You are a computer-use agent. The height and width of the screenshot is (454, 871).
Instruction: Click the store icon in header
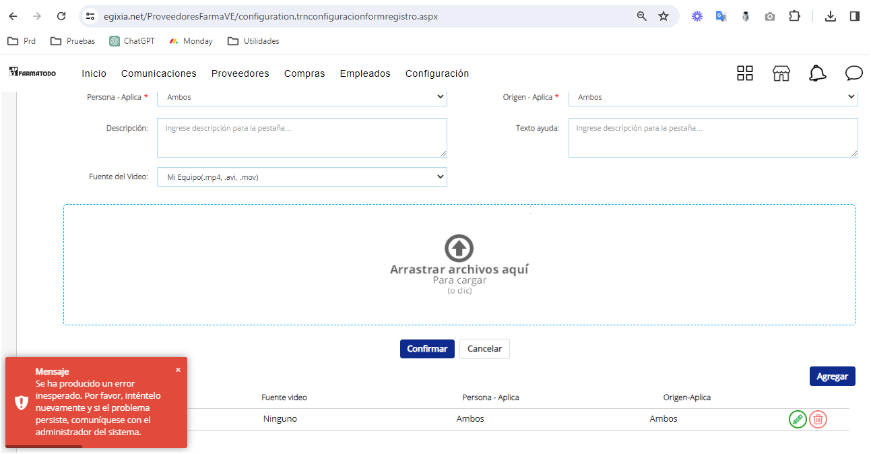click(x=781, y=73)
